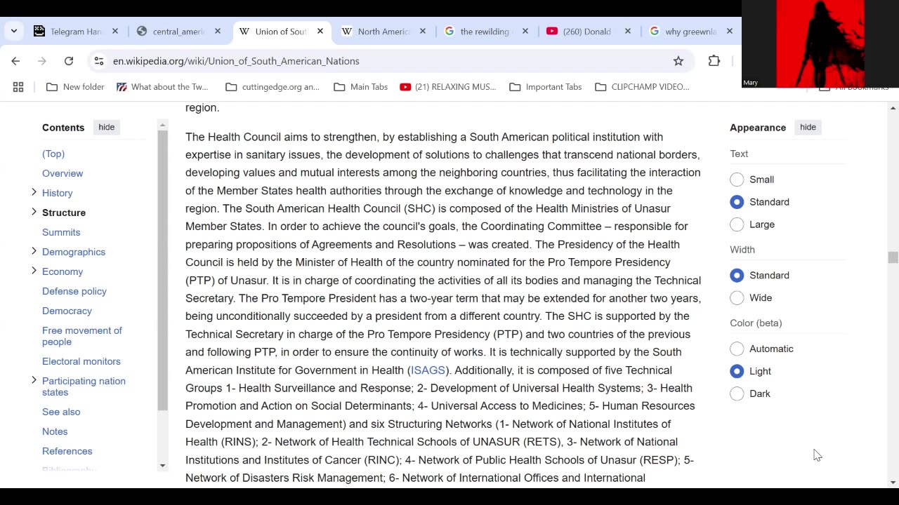The height and width of the screenshot is (505, 899).
Task: Expand the History section in contents
Action: point(34,192)
